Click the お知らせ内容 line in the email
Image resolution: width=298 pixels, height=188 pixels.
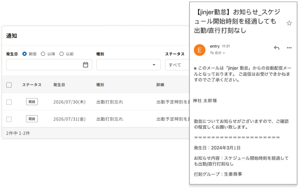(x=241, y=161)
